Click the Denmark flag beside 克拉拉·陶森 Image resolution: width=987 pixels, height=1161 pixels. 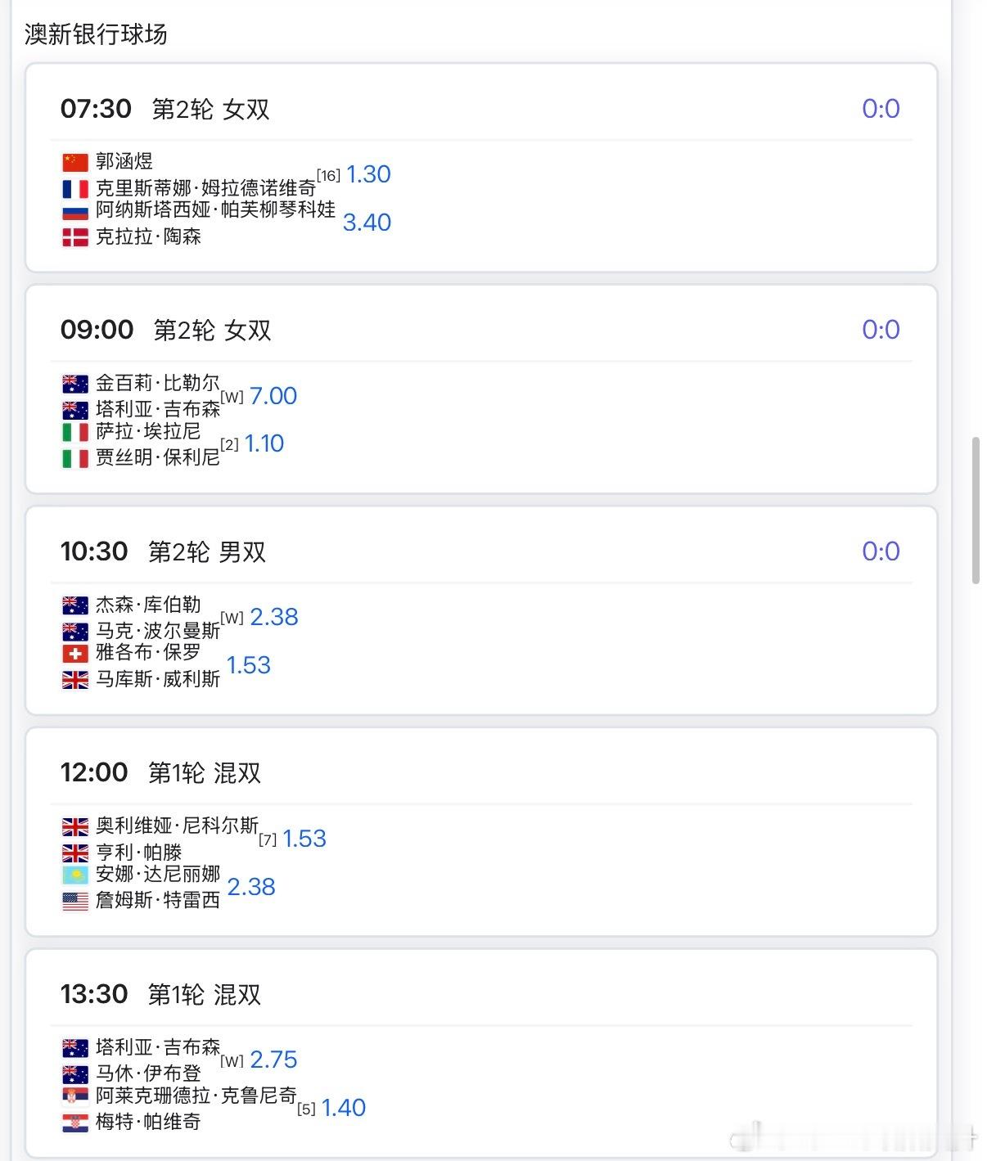[74, 237]
